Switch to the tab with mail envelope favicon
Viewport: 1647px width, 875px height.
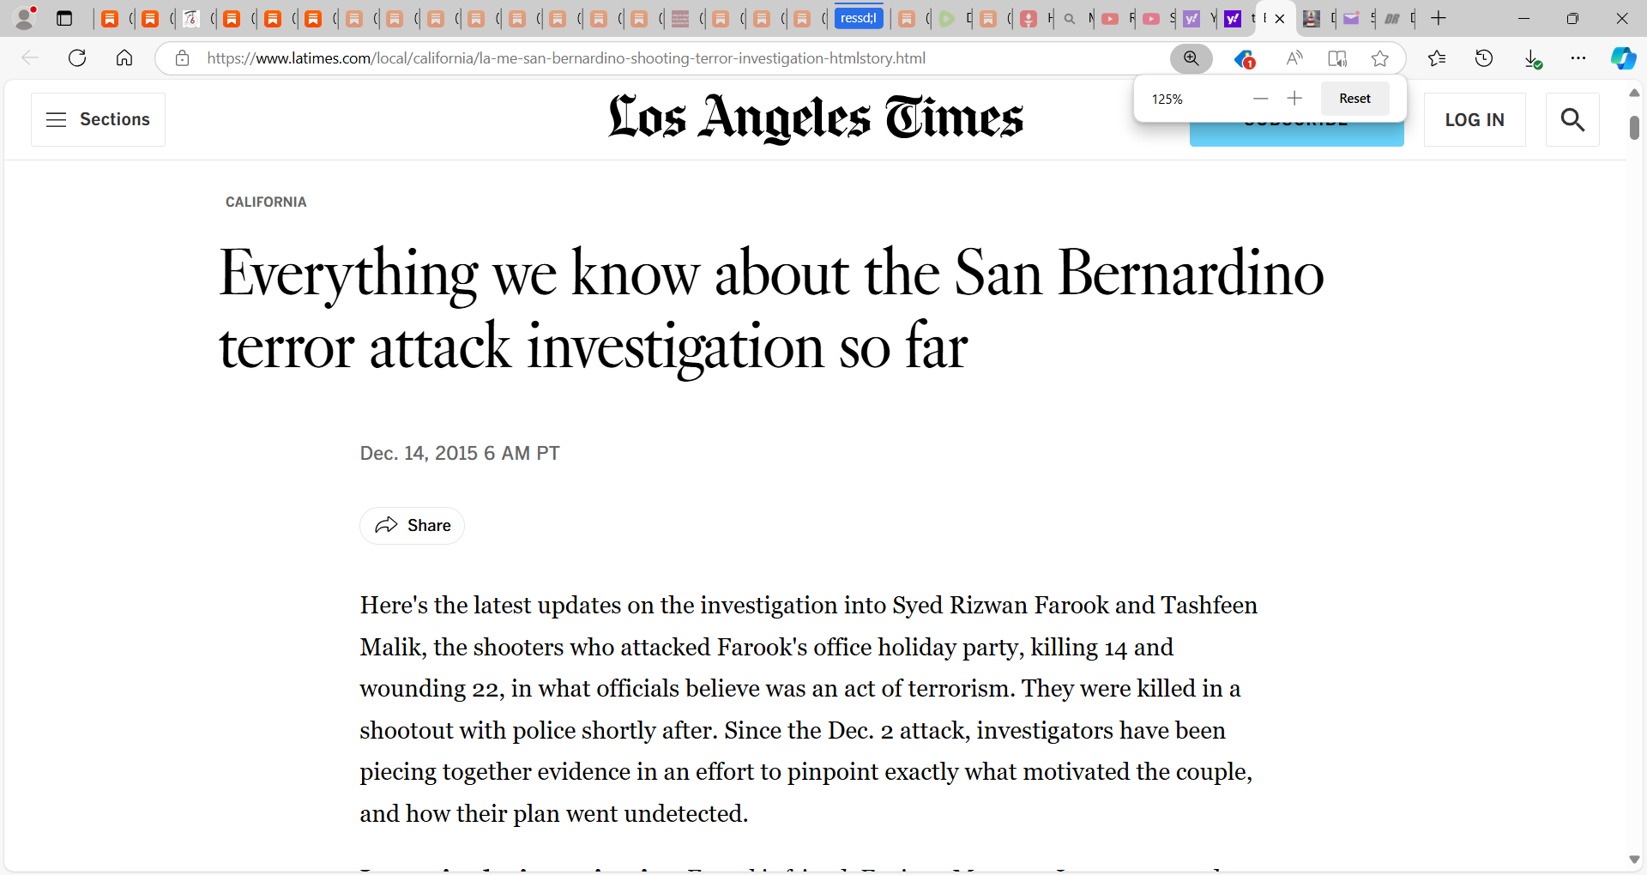tap(1351, 18)
